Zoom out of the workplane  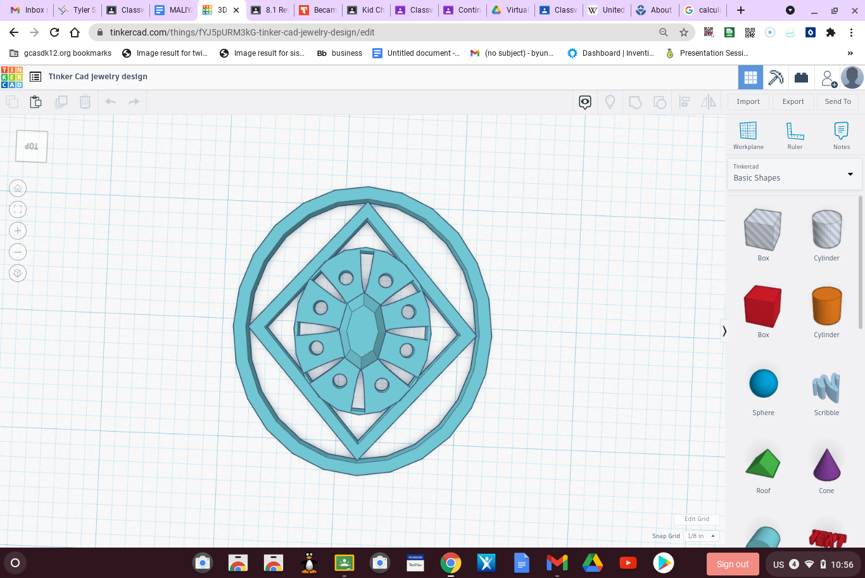(18, 252)
